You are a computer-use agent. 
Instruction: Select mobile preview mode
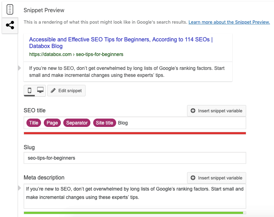click(x=30, y=90)
